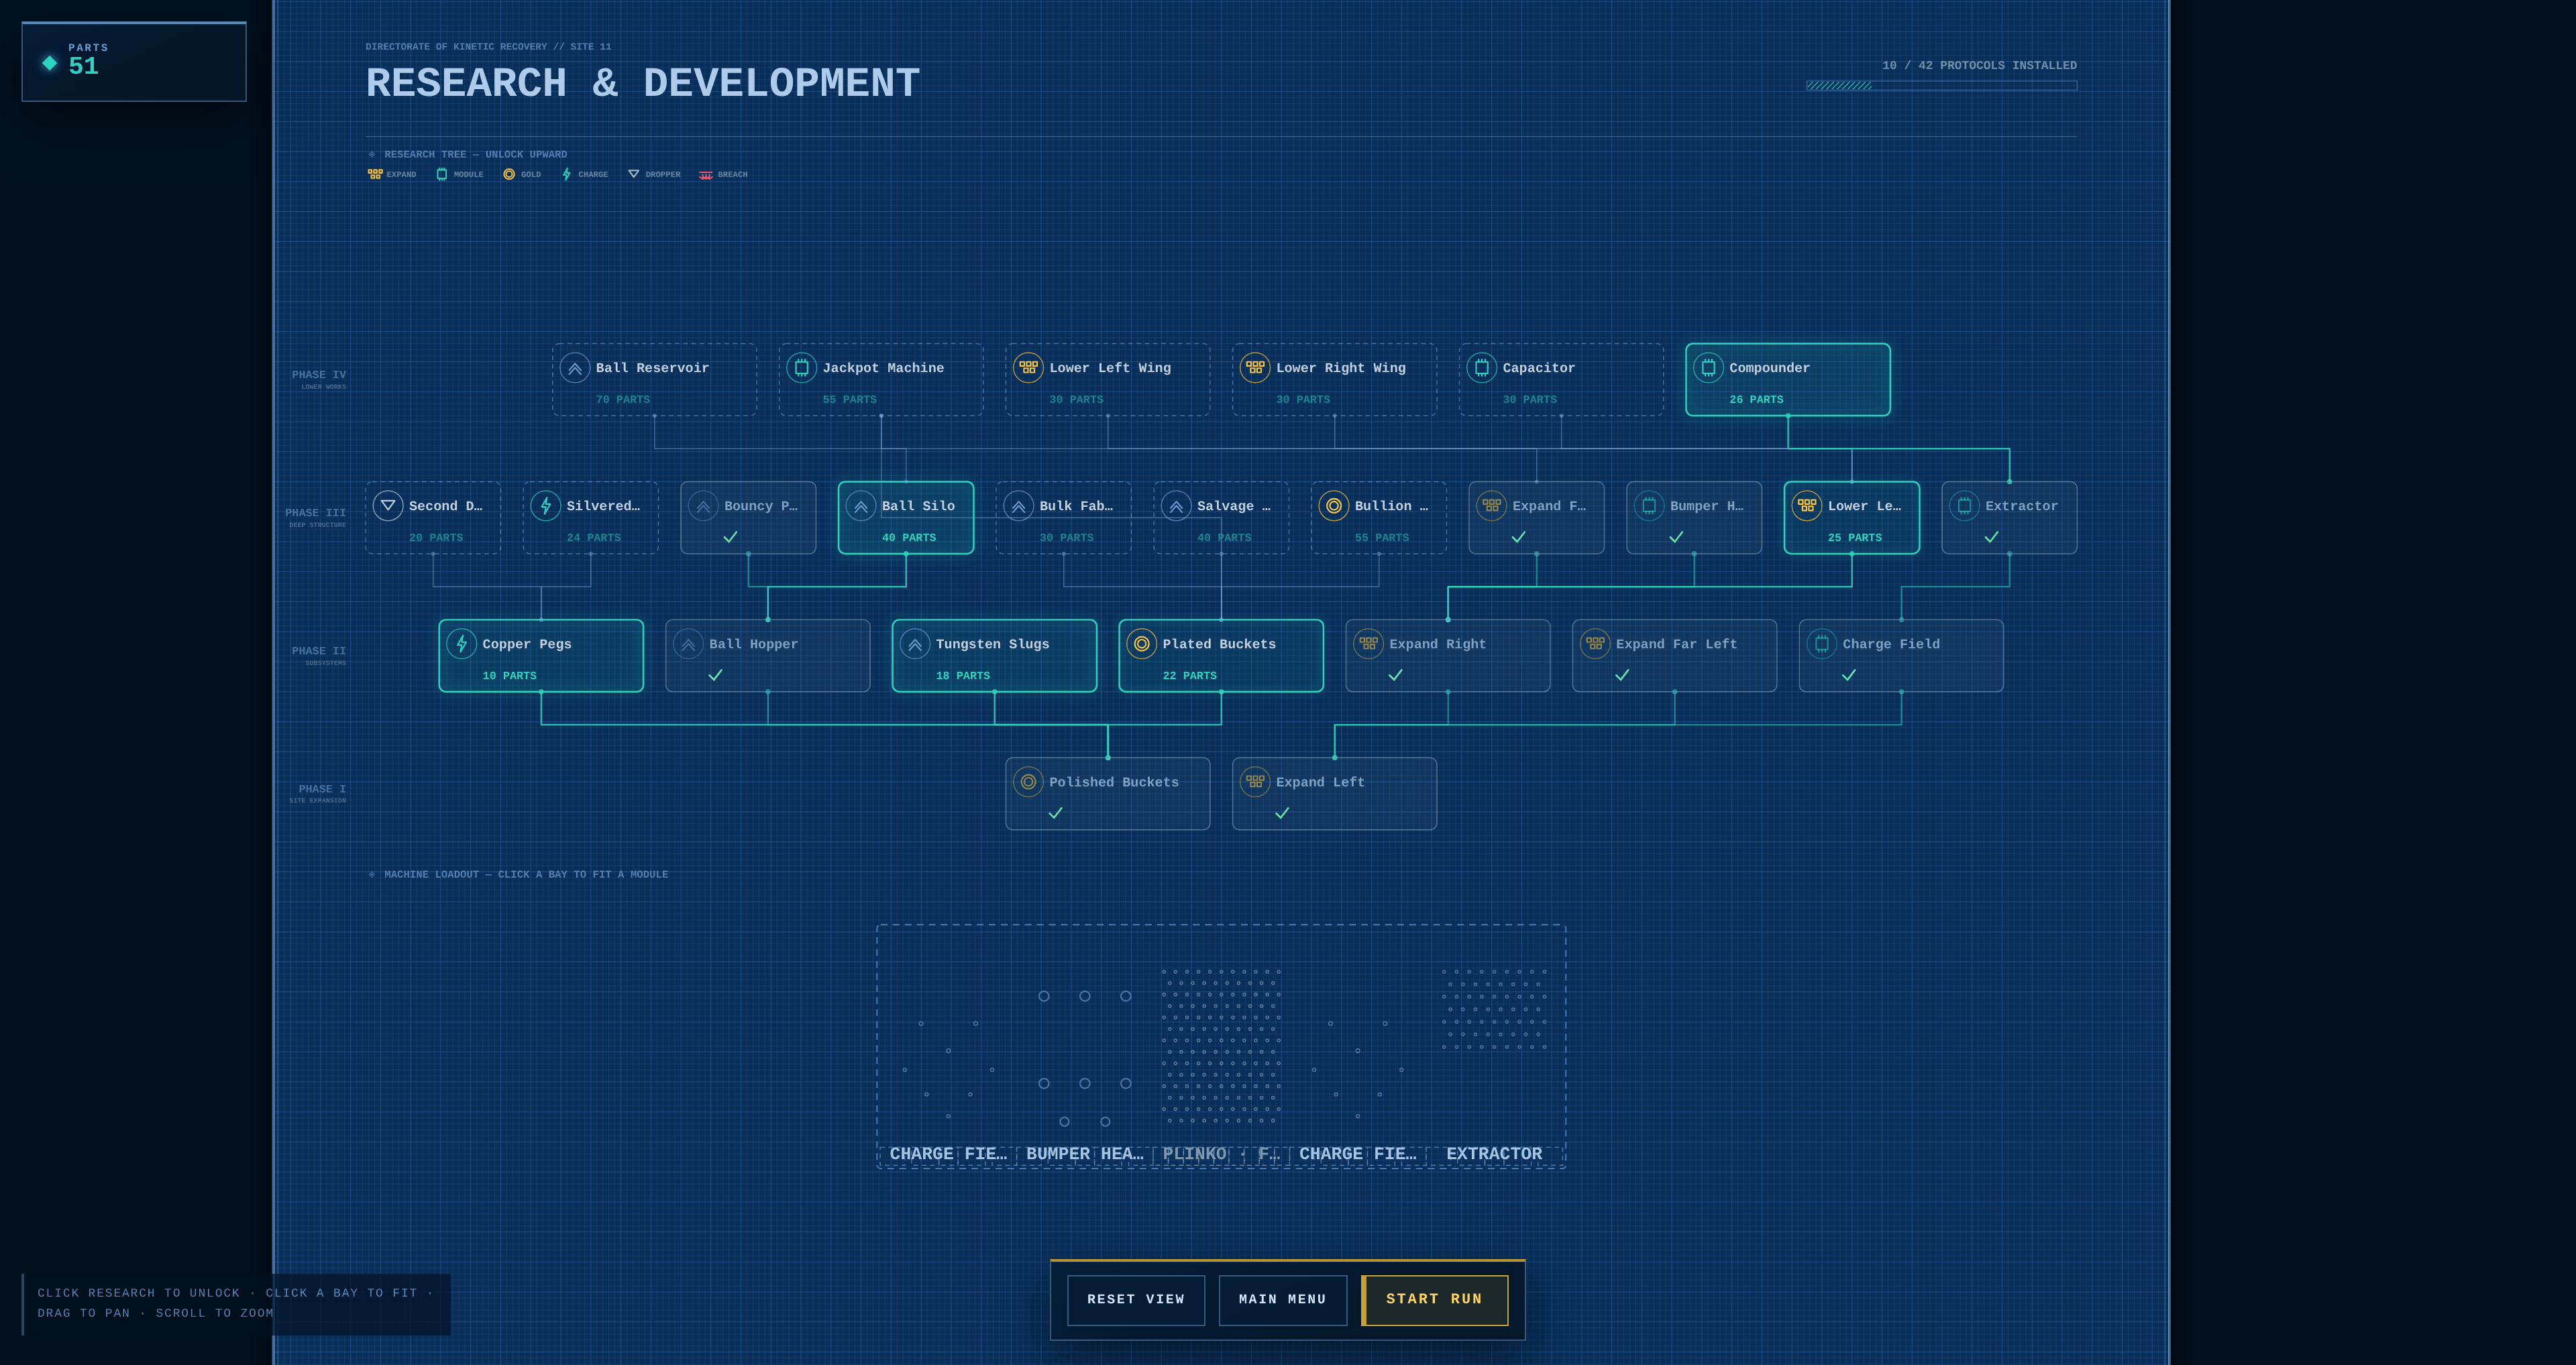Click the Copper Pegs lightning bolt icon

(x=461, y=644)
